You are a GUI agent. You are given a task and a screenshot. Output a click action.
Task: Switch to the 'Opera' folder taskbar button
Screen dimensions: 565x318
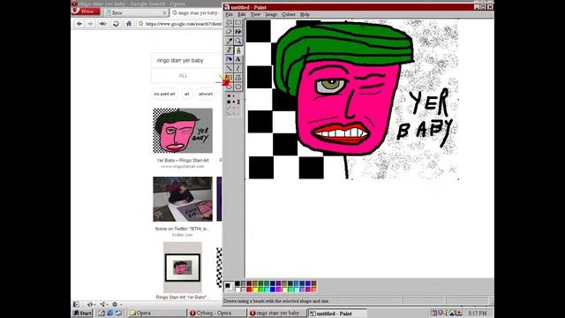157,314
